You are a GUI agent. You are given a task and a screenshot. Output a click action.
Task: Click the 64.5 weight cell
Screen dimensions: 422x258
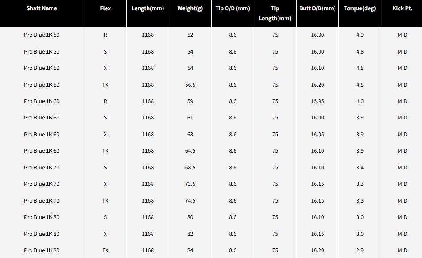(190, 151)
